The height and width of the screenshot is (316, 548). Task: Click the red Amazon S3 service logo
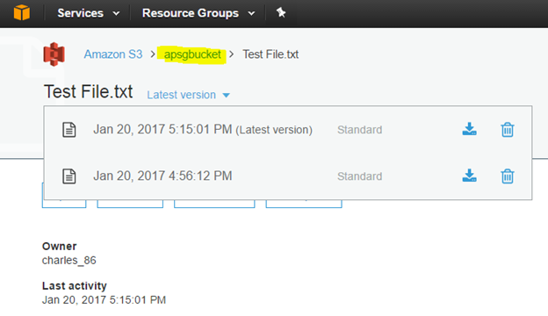[x=54, y=54]
